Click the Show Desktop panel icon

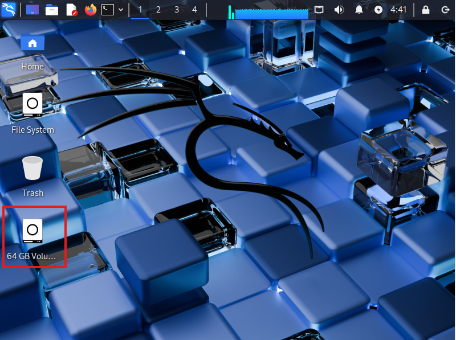pyautogui.click(x=32, y=10)
